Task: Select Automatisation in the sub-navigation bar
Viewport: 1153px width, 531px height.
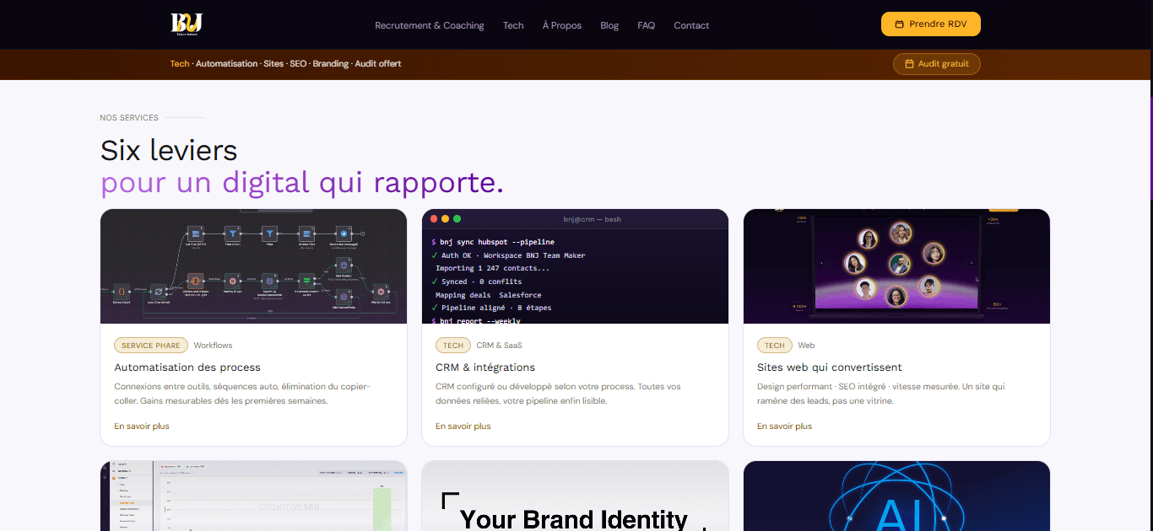Action: (x=227, y=64)
